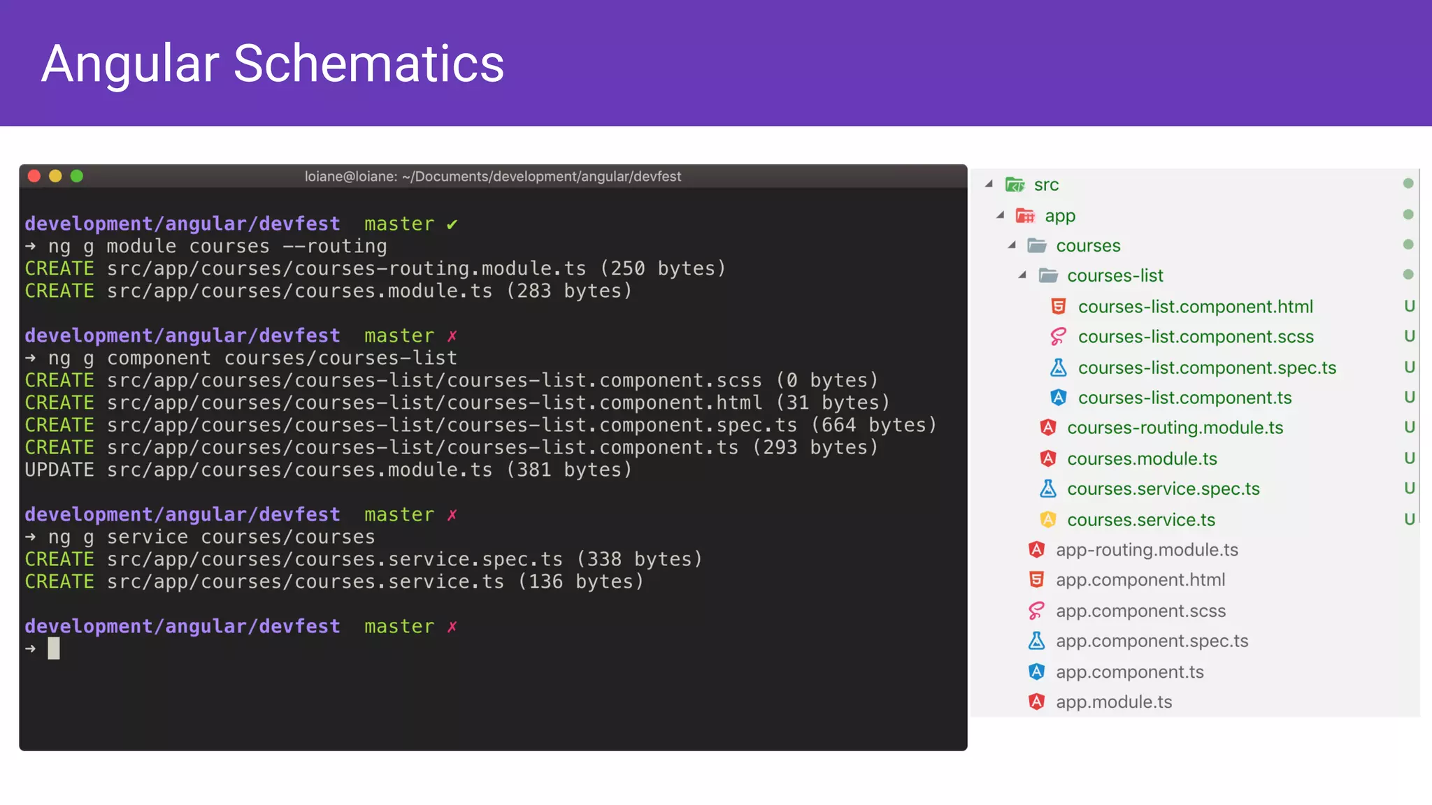
Task: Click red Angular icon of app-routing.module.ts
Action: (1036, 550)
